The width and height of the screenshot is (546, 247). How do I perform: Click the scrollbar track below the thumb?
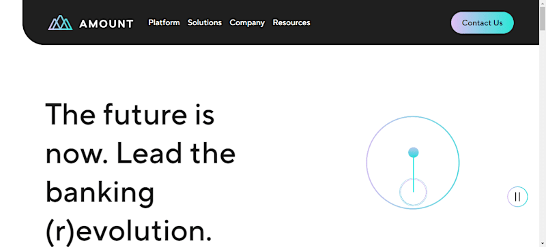click(x=543, y=139)
